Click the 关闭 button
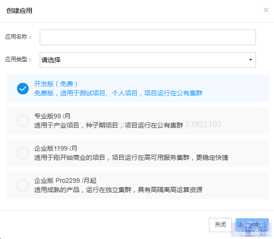Image resolution: width=274 pixels, height=239 pixels. 220,225
